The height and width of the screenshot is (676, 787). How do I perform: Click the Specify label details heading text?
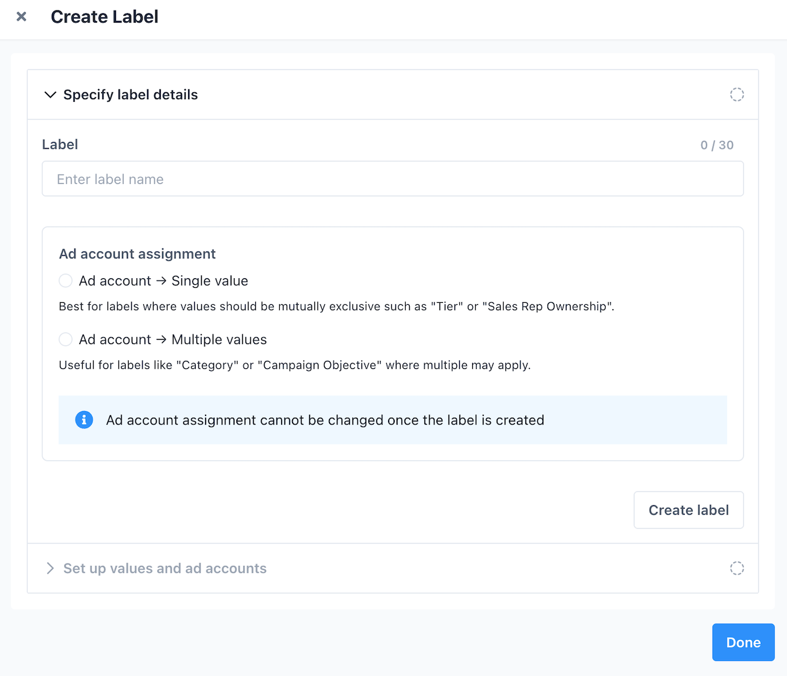[131, 95]
